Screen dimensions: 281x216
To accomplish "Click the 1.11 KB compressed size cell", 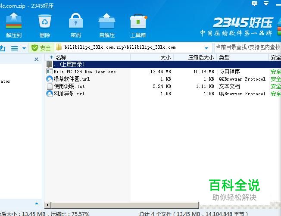I will pos(205,86).
